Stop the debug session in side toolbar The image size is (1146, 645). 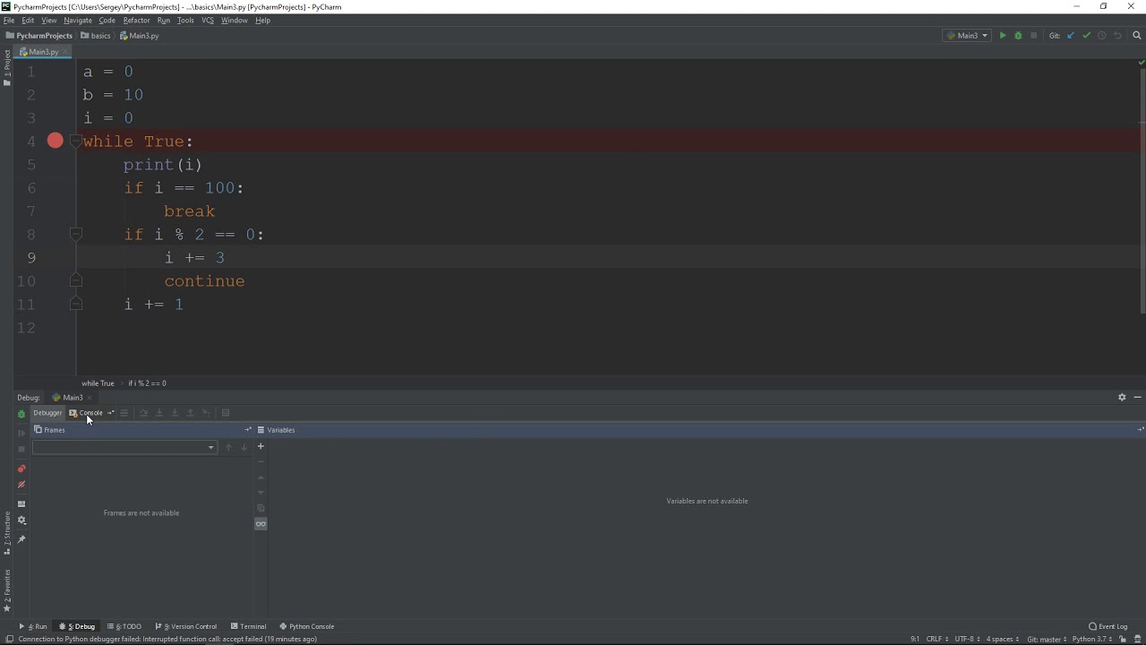[x=21, y=449]
